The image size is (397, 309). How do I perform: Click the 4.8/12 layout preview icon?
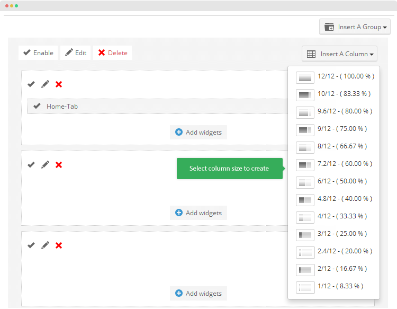tap(305, 200)
